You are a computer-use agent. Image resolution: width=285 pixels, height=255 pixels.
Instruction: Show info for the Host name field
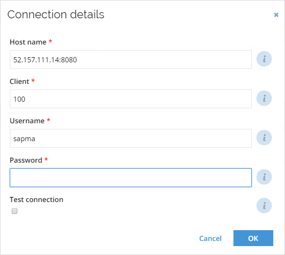(264, 59)
